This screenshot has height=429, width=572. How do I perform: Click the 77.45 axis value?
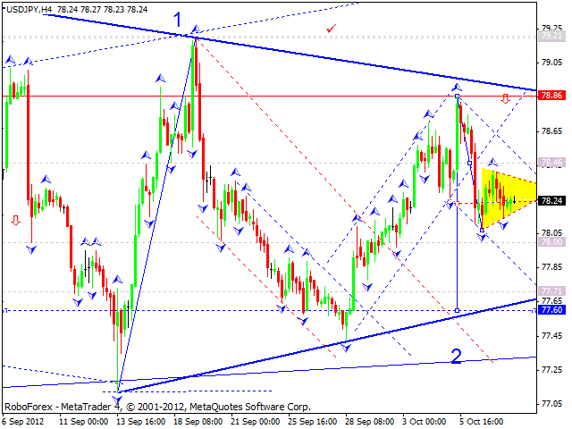(x=552, y=336)
